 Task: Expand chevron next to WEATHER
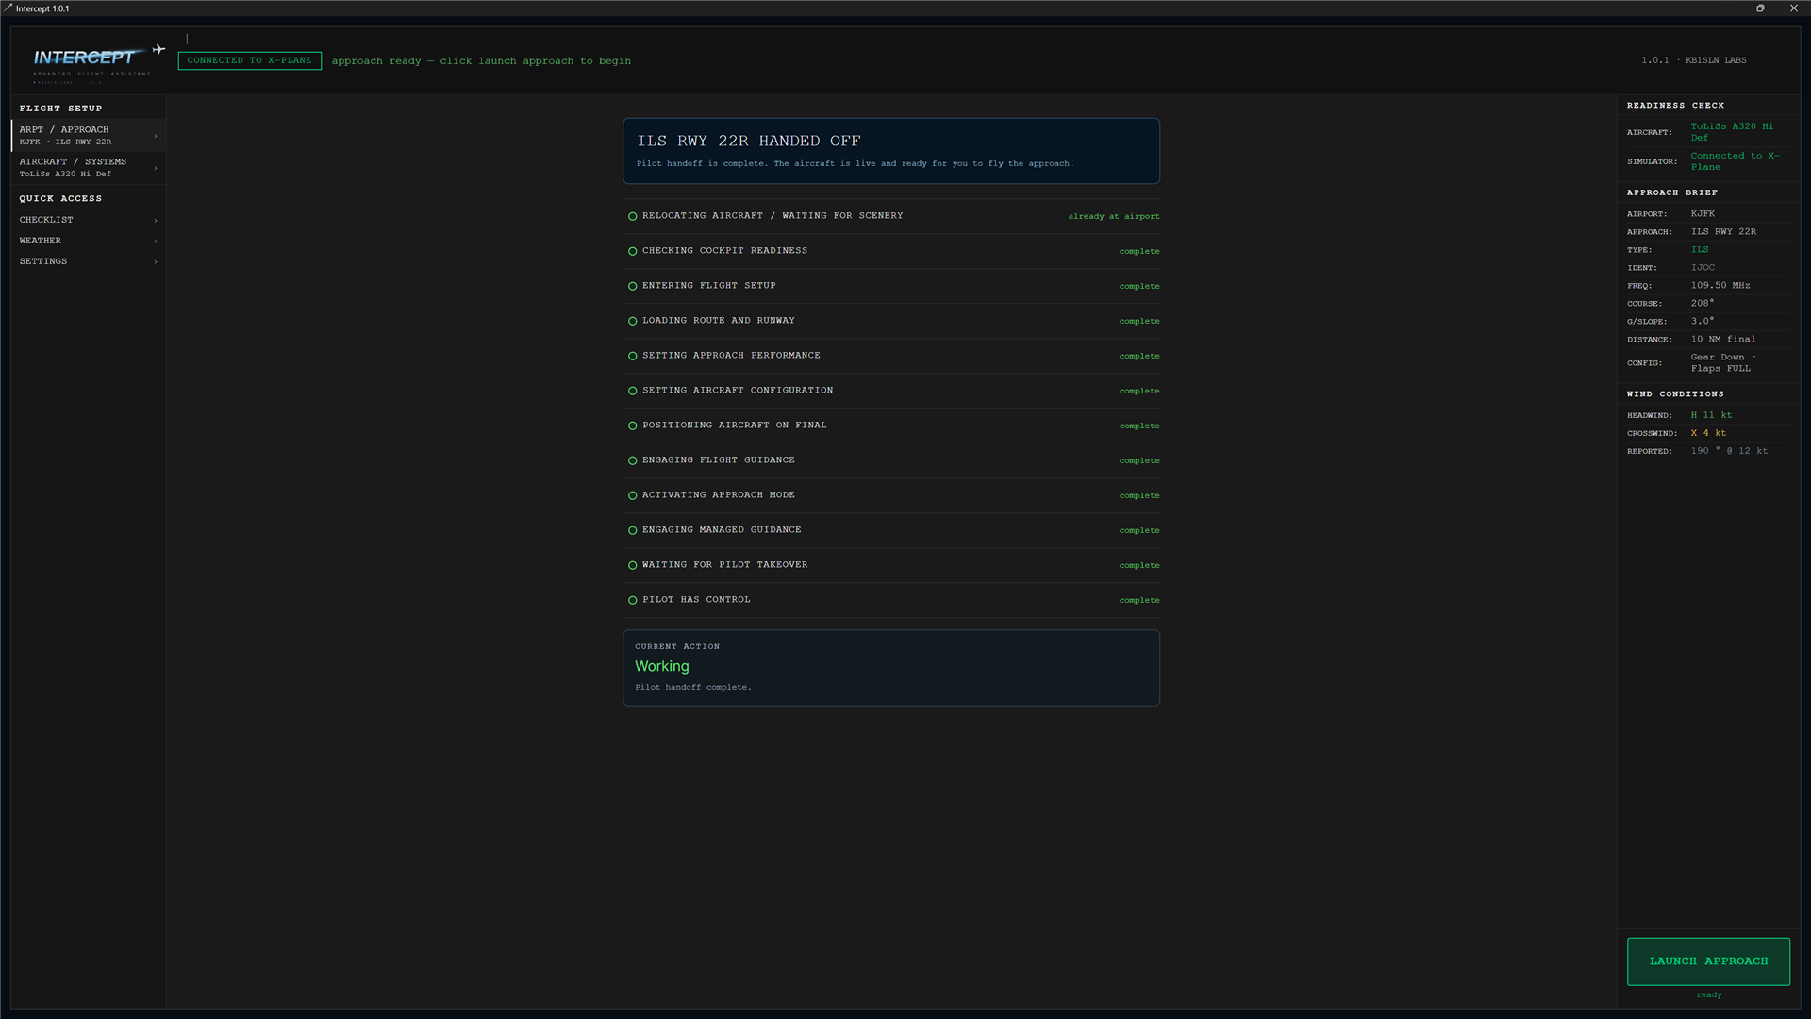point(156,241)
